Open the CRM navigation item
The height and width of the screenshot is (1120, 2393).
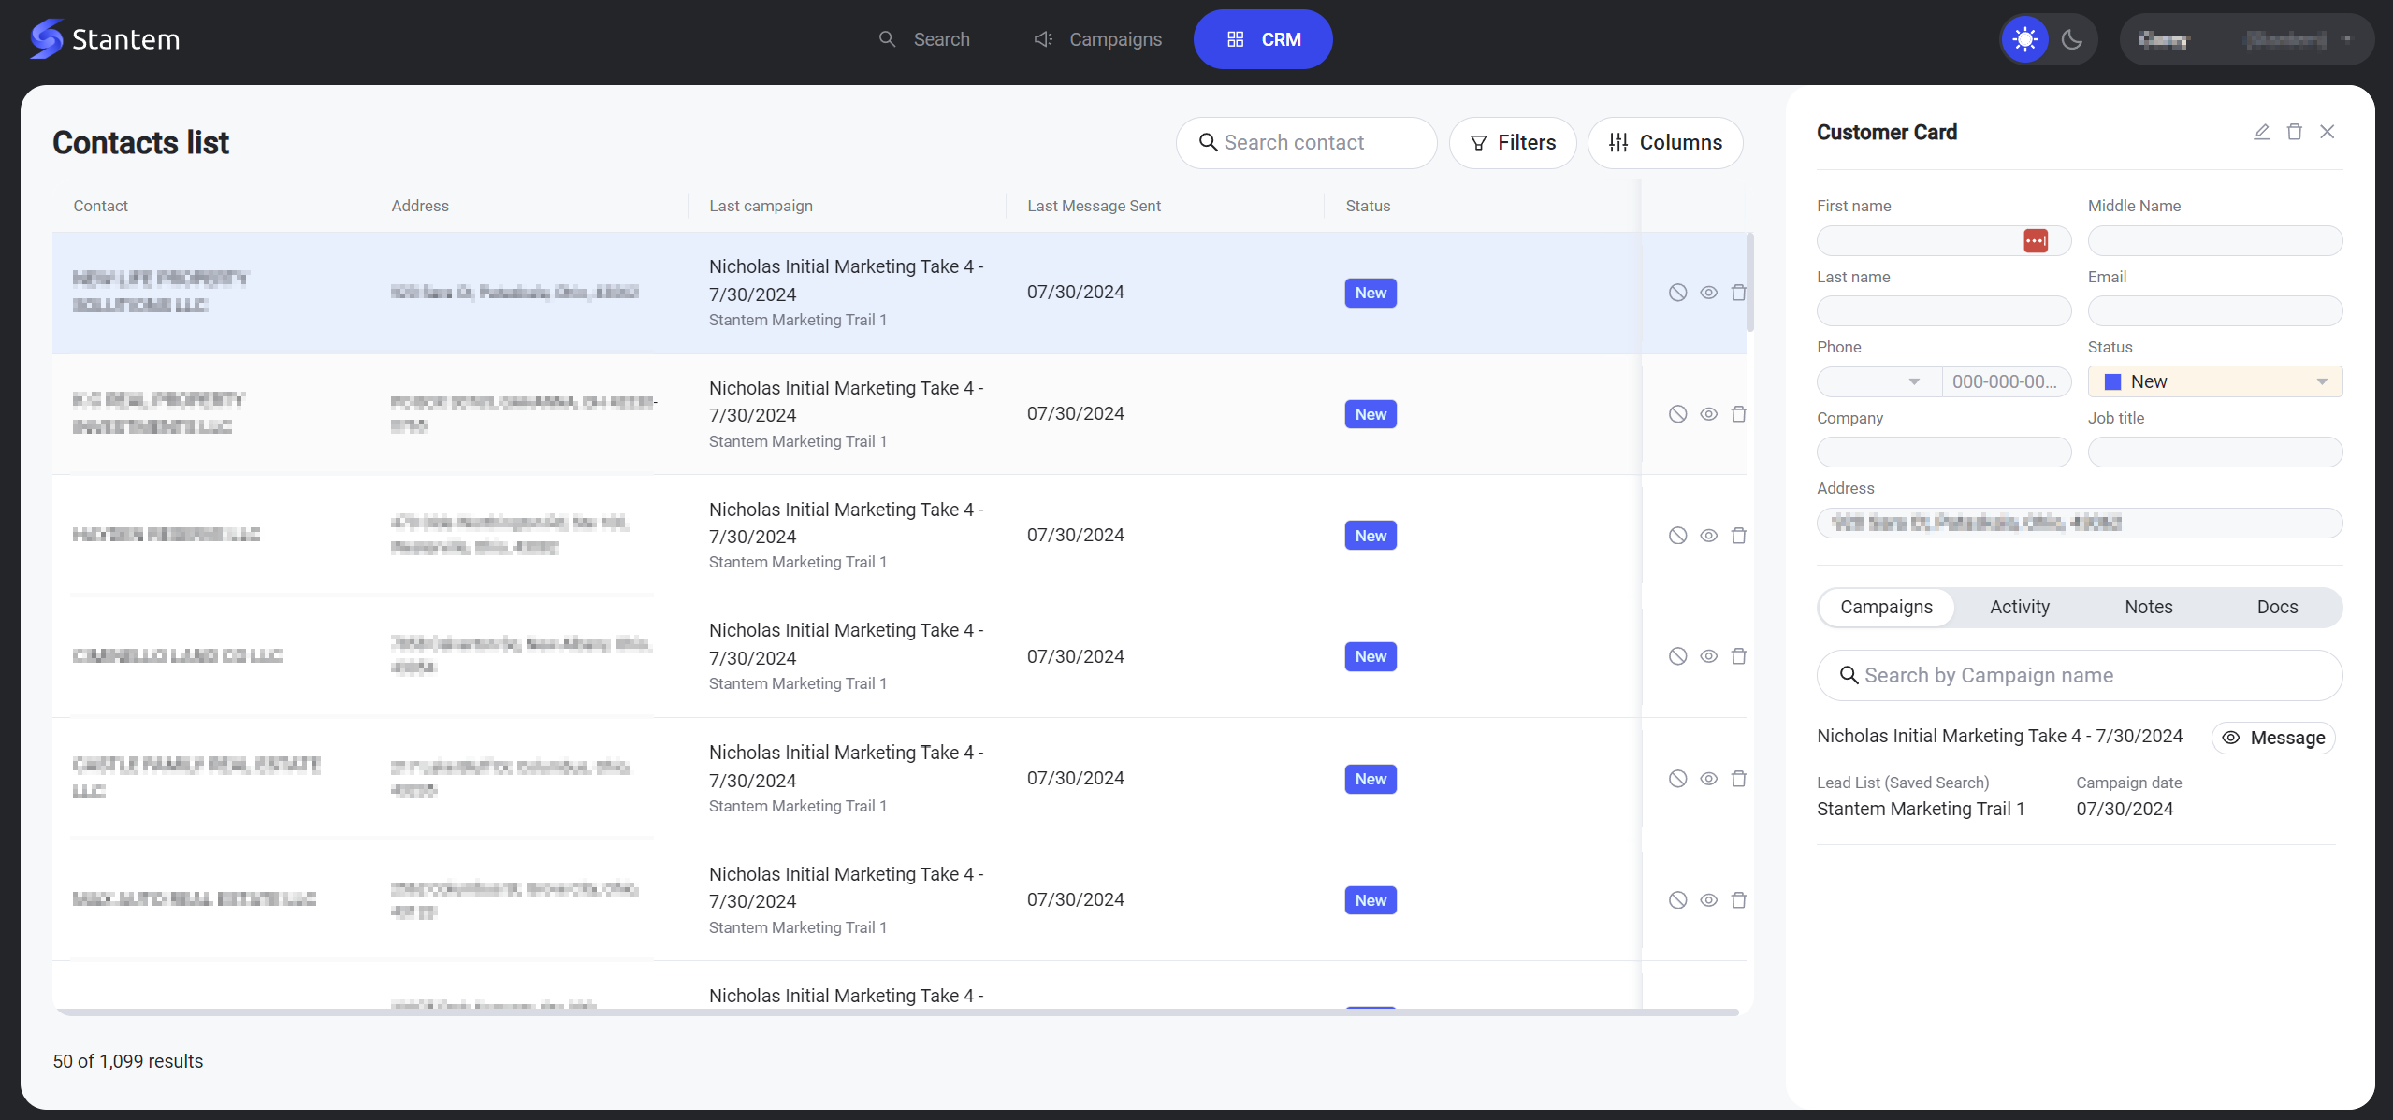tap(1263, 39)
